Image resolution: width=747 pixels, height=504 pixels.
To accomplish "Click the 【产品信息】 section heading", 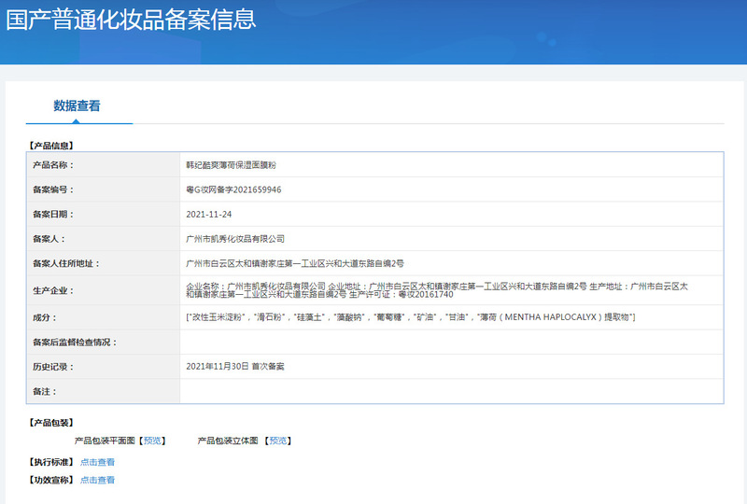I will 50,146.
